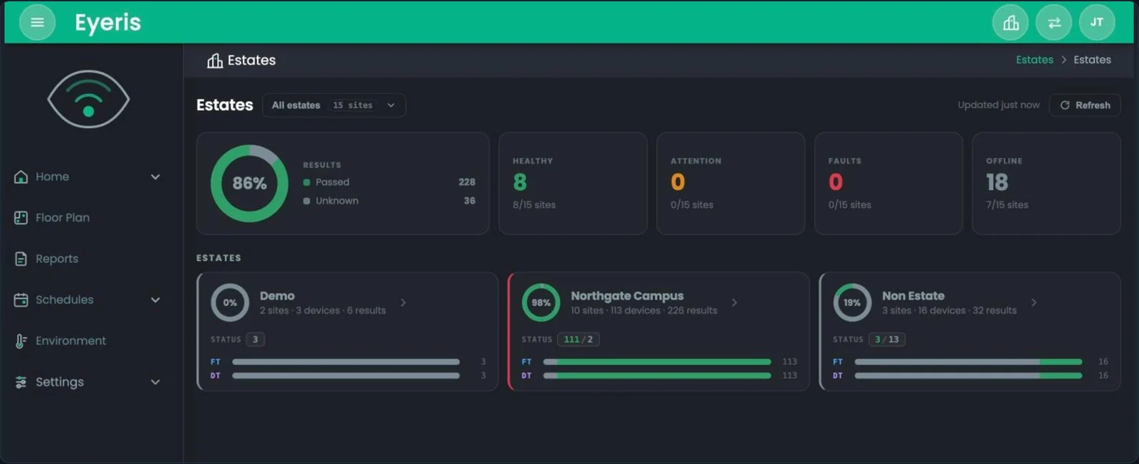Select the Attention 0 sites card
Image resolution: width=1139 pixels, height=464 pixels.
730,184
